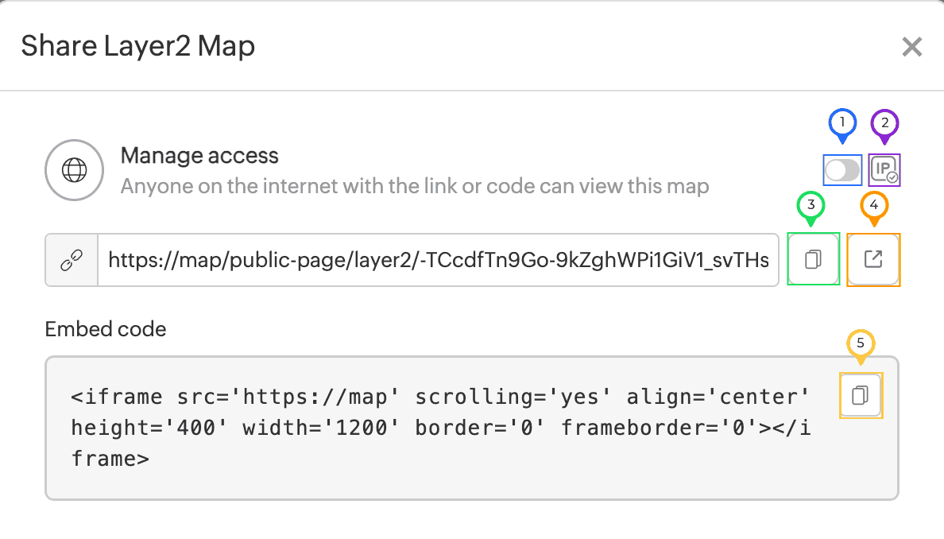Image resolution: width=944 pixels, height=539 pixels.
Task: Click inside the iframe embed code box
Action: pyautogui.click(x=437, y=428)
